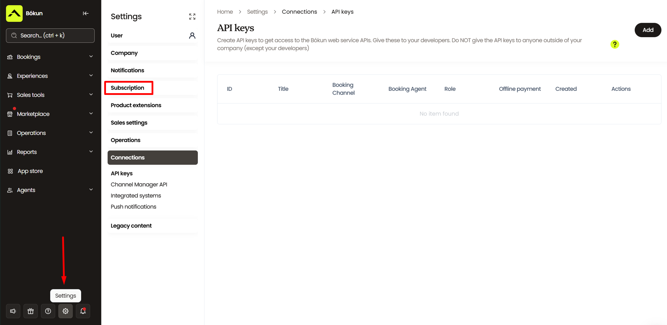The width and height of the screenshot is (667, 325).
Task: Collapse the left sidebar with arrow icon
Action: (86, 13)
